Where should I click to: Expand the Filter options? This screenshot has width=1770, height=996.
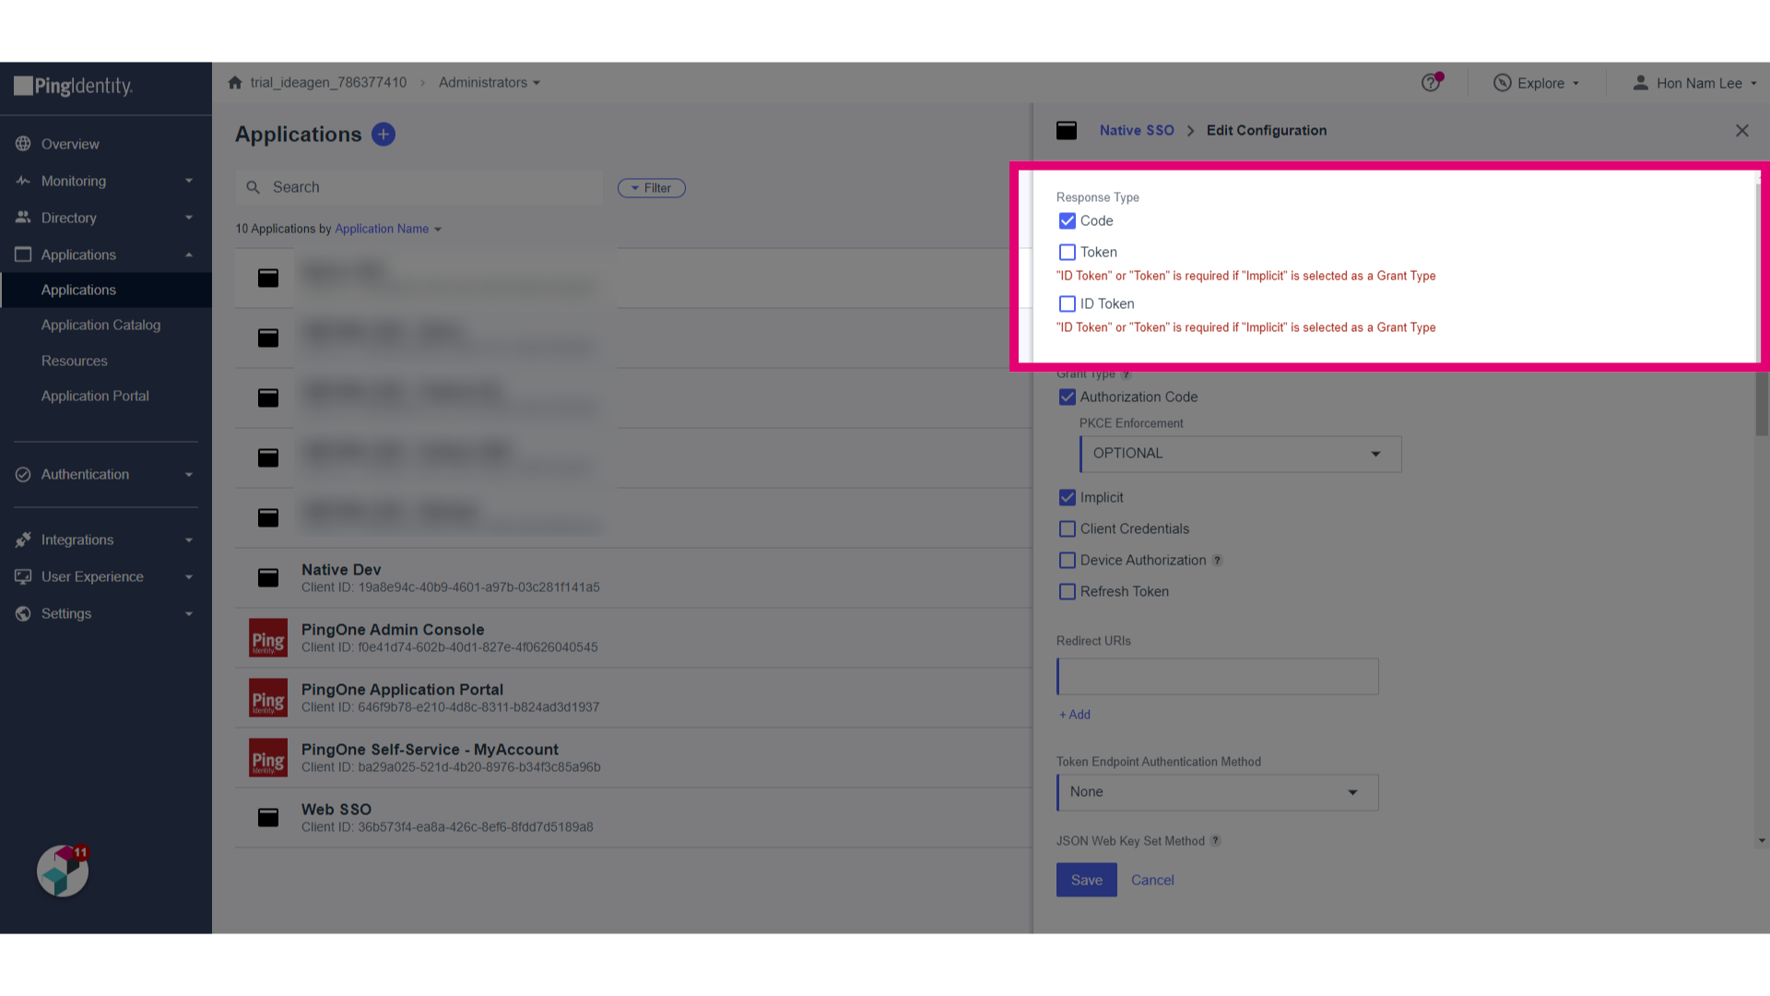652,188
